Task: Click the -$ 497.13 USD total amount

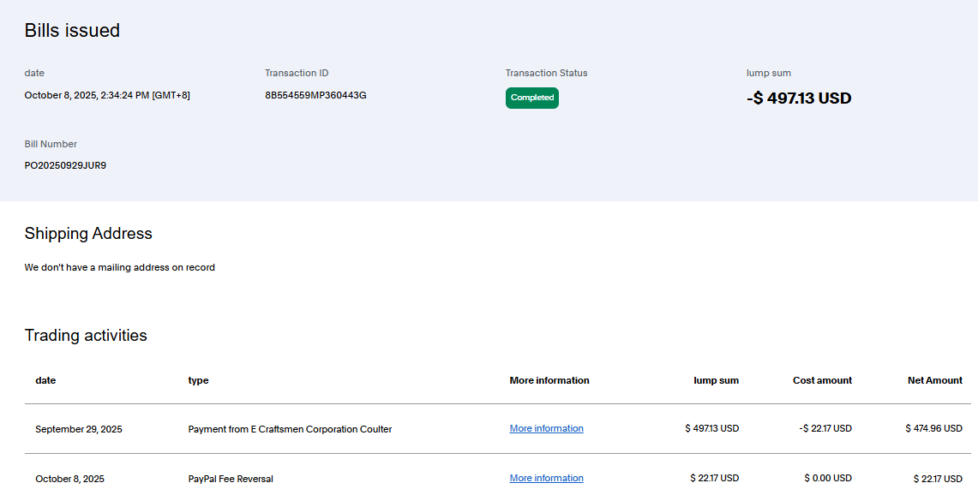Action: tap(798, 98)
